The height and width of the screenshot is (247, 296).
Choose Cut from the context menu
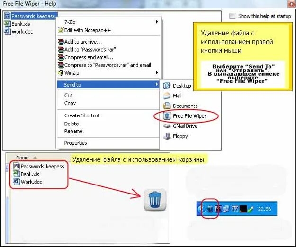pyautogui.click(x=68, y=96)
